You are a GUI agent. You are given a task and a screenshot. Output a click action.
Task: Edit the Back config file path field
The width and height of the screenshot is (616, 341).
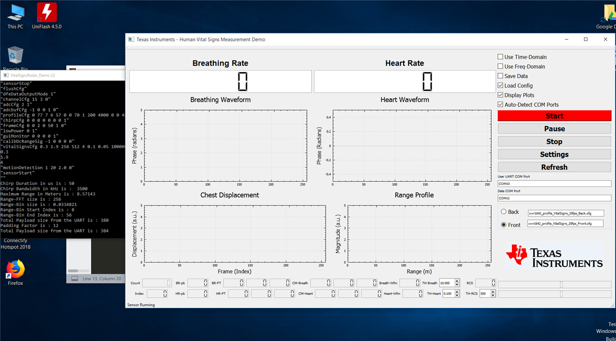(x=565, y=213)
